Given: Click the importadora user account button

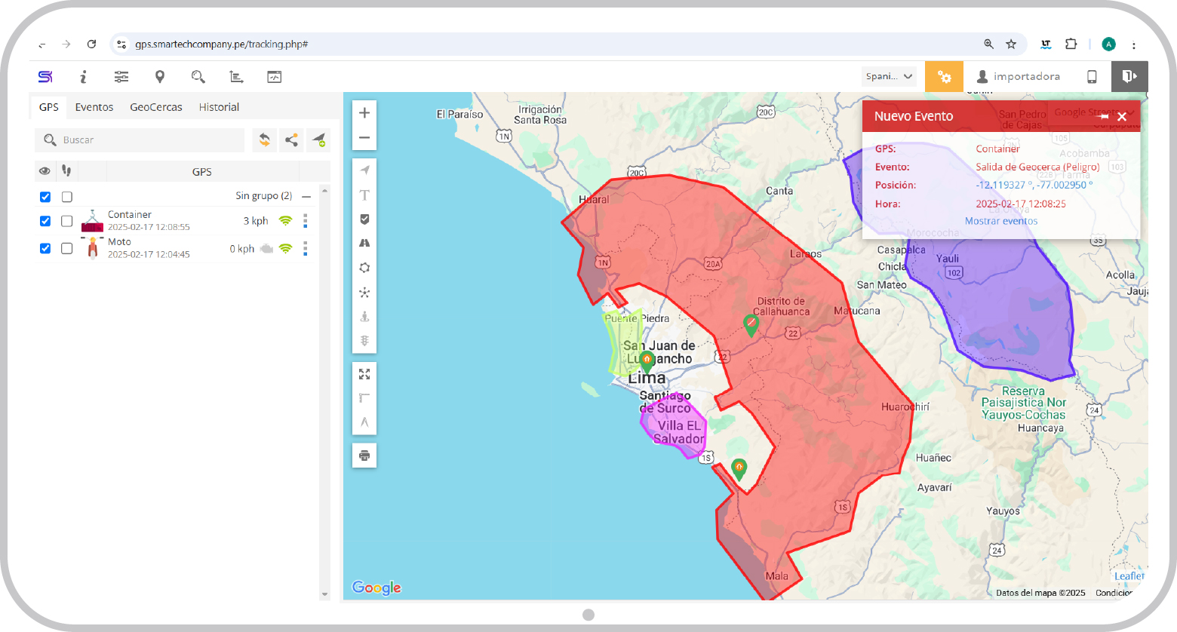Looking at the screenshot, I should (x=1018, y=77).
